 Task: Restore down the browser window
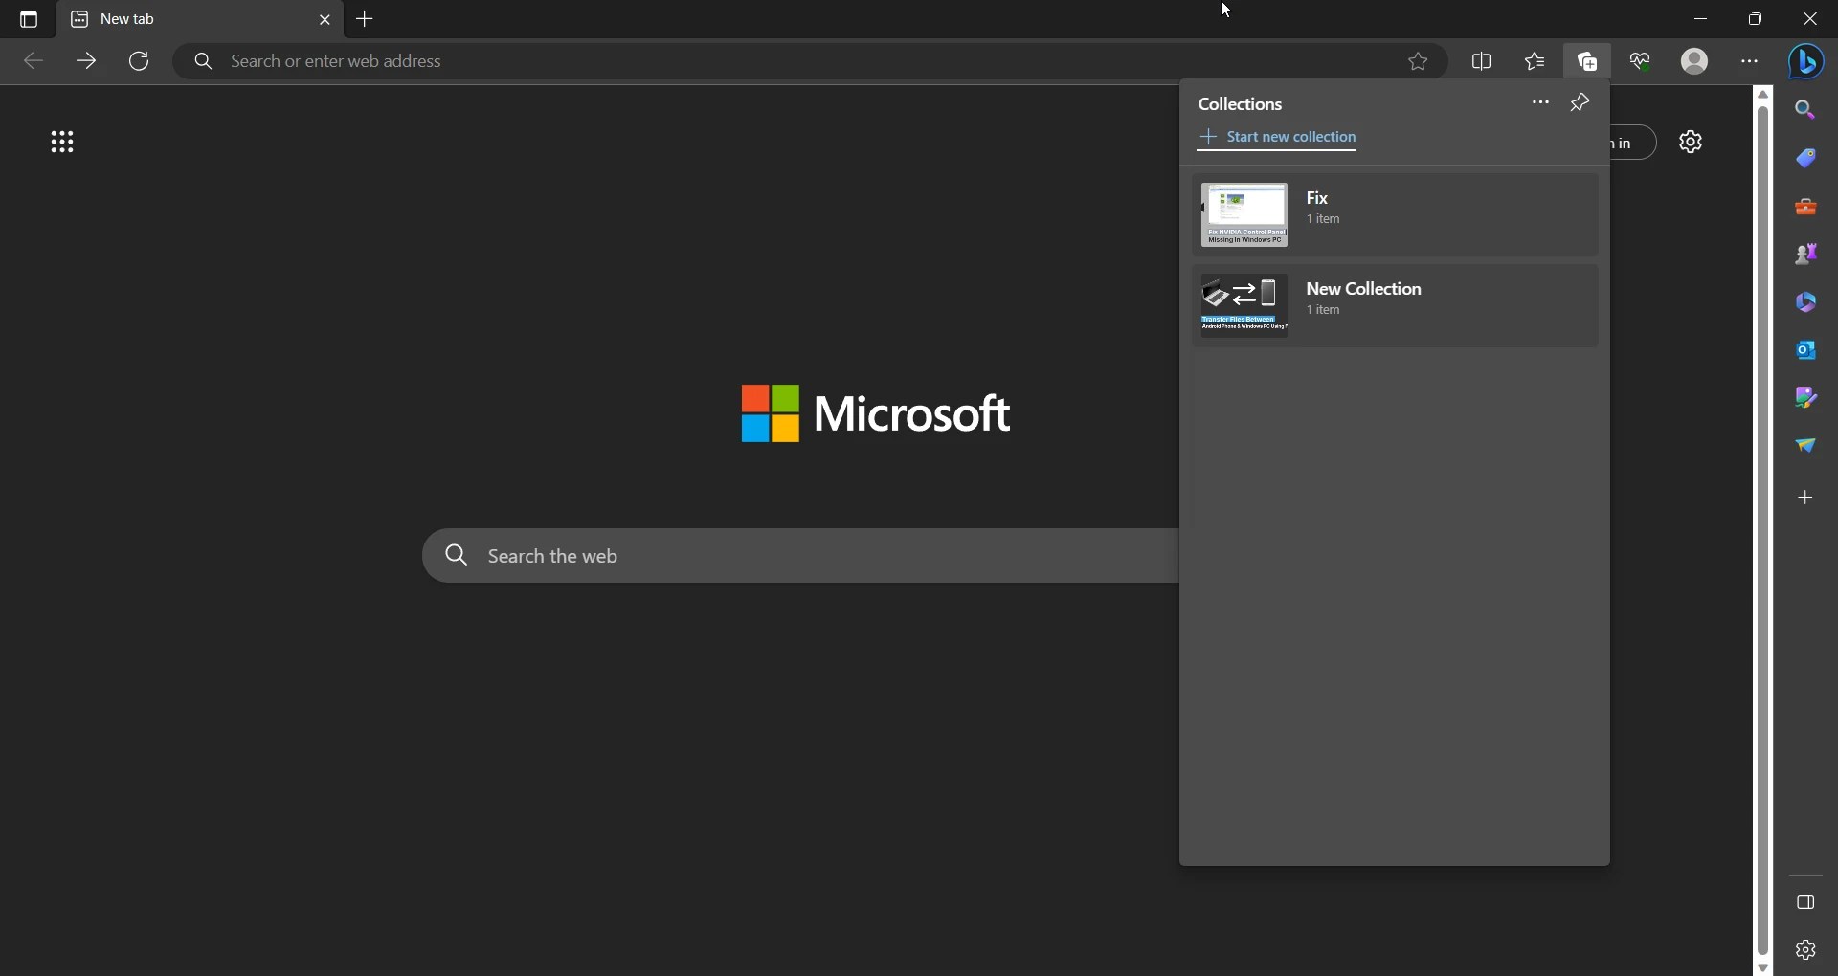pos(1757,19)
